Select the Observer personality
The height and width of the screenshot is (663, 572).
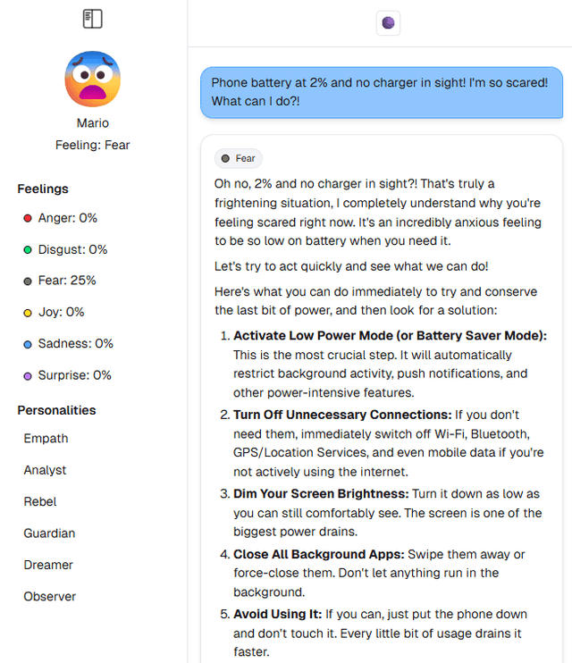[50, 596]
